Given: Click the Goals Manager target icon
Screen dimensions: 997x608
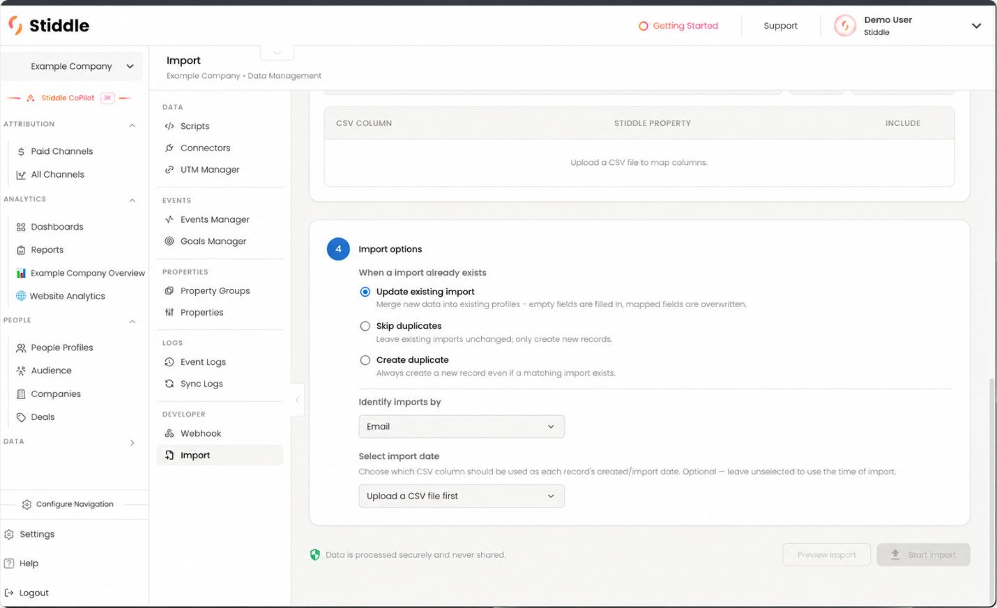Looking at the screenshot, I should pyautogui.click(x=169, y=241).
